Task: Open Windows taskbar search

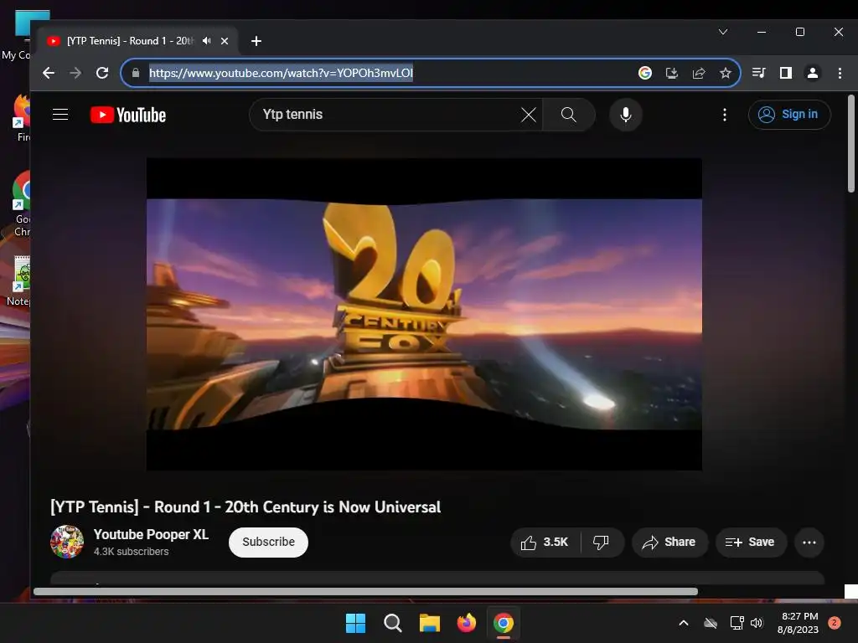Action: pyautogui.click(x=392, y=623)
